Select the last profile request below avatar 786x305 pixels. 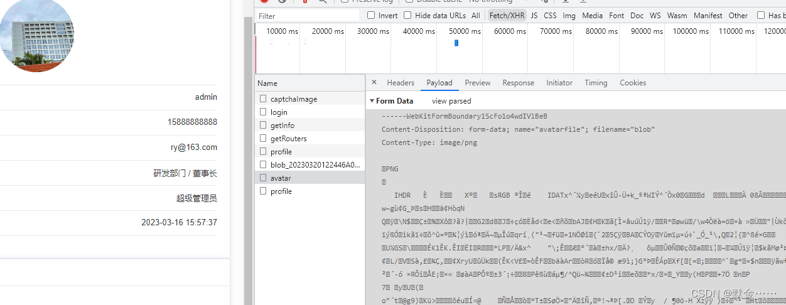310,191
